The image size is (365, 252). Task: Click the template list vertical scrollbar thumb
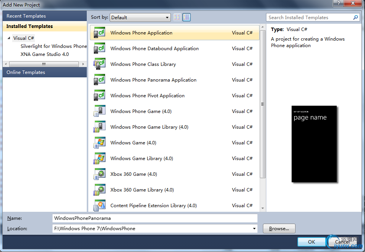pyautogui.click(x=263, y=104)
